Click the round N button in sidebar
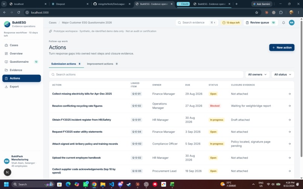Viewport: 303px width, 189px height. tap(8, 172)
